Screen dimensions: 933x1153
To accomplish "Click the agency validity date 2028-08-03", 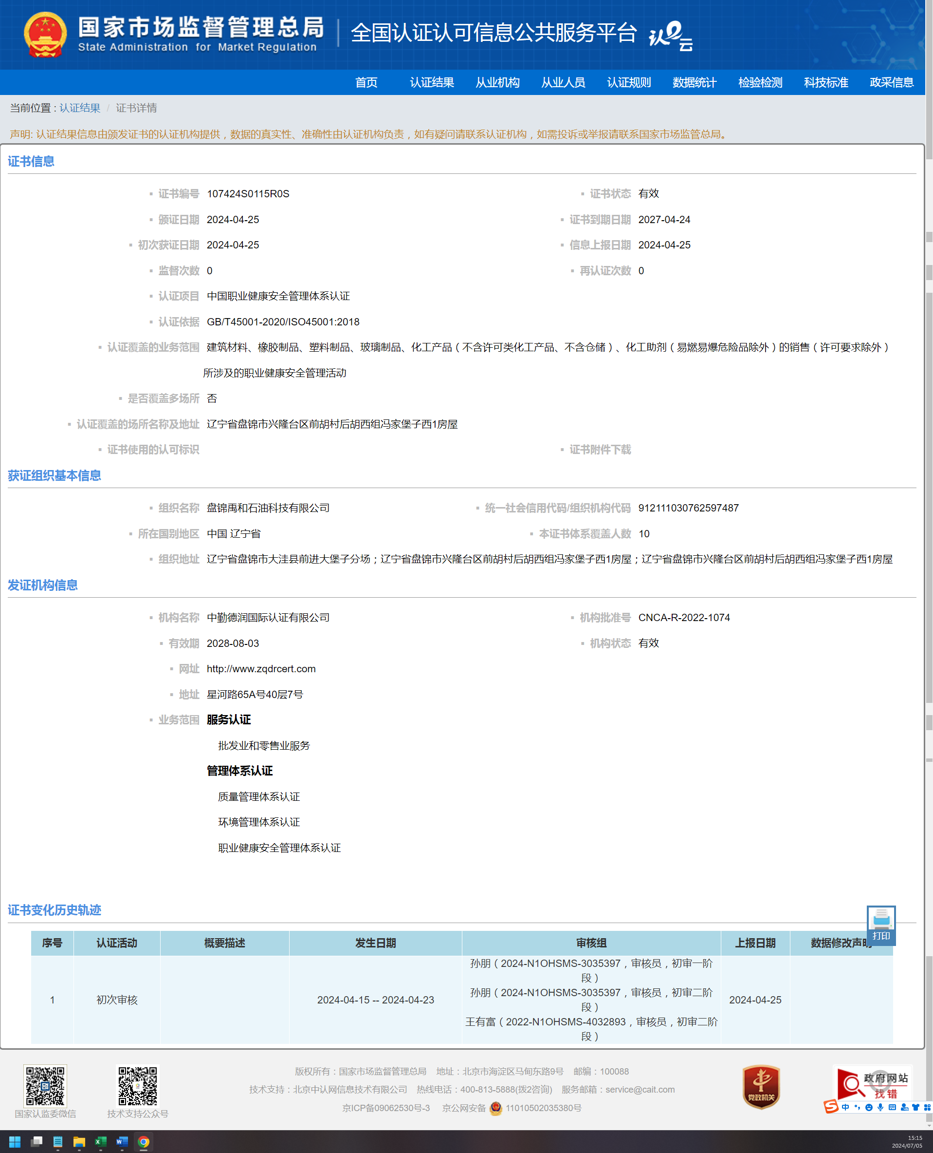I will 233,643.
